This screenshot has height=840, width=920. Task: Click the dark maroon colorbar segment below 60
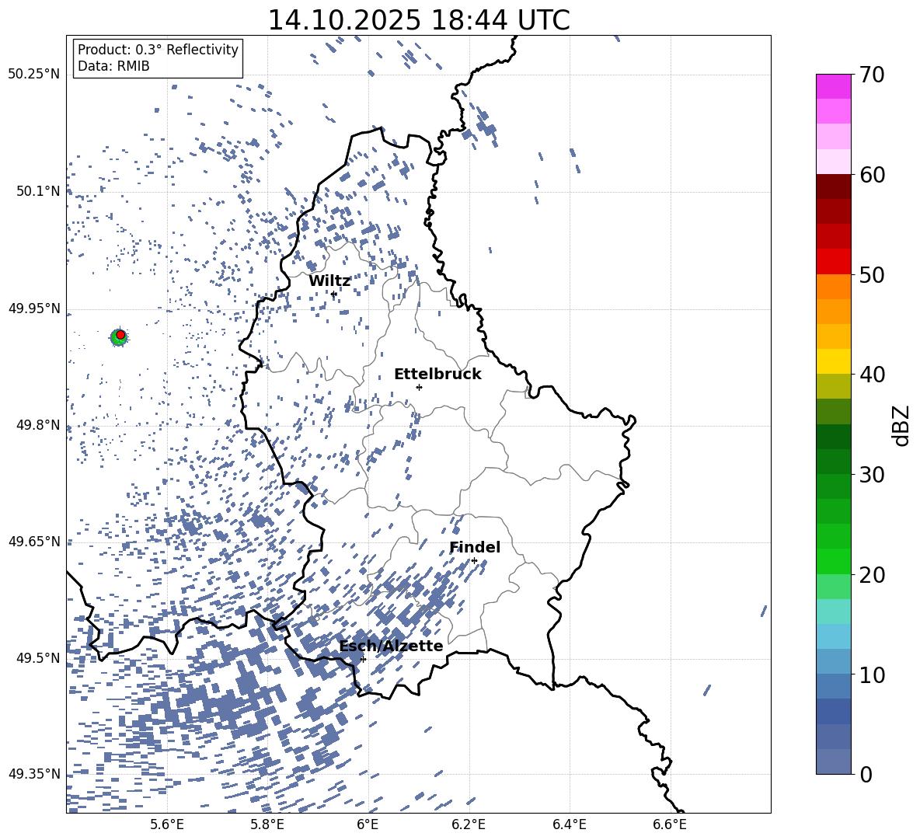pos(834,186)
